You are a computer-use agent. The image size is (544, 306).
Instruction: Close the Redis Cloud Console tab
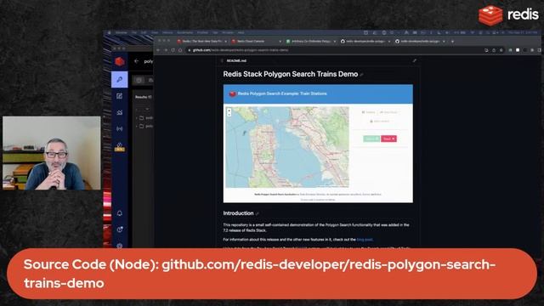[x=280, y=42]
